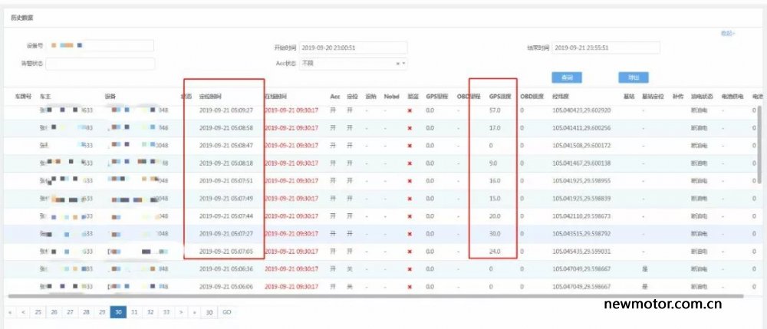Click the timestamp cell 2019-09-21 05:08:47
Screen dimensions: 767x329
point(226,146)
